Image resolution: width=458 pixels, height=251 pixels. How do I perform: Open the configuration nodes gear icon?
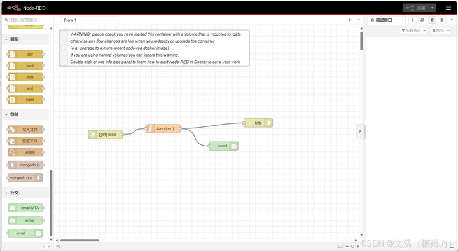[x=441, y=20]
